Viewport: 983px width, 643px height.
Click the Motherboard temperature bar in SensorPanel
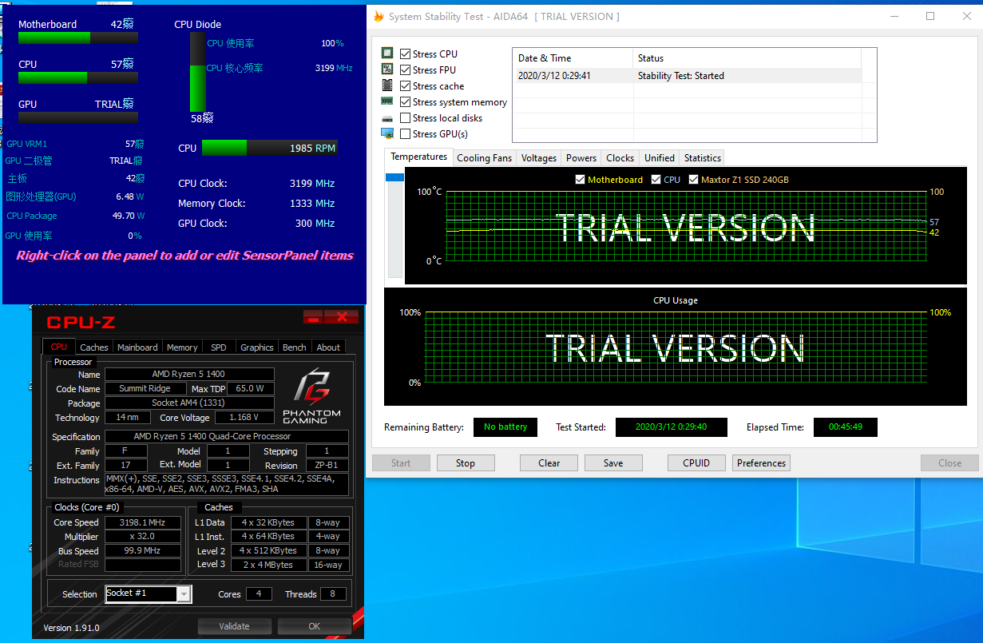point(78,38)
